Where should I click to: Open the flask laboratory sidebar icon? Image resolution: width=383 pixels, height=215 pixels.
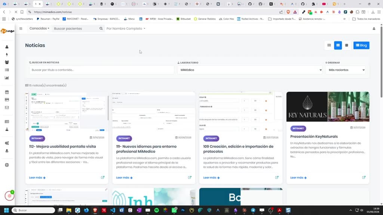click(7, 130)
